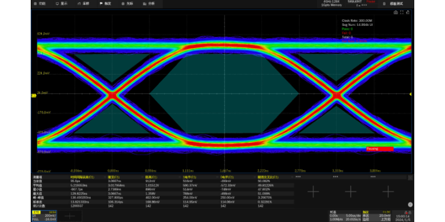
Task: Open the timebase settings box
Action: tap(344, 216)
